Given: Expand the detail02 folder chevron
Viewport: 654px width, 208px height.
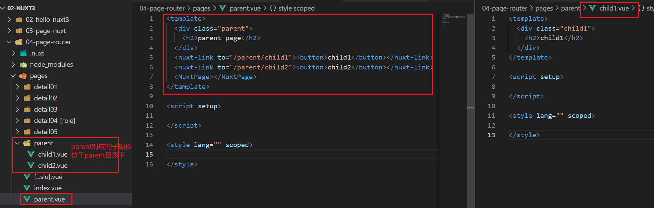Looking at the screenshot, I should coord(17,98).
